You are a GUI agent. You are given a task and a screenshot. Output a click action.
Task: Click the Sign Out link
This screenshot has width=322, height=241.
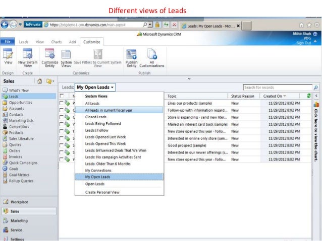tap(304, 43)
